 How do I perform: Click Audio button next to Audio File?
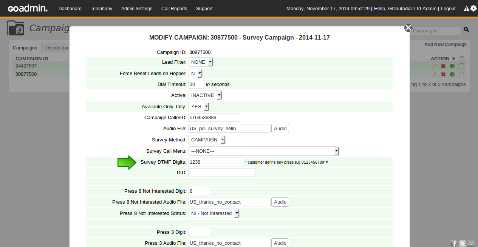click(280, 128)
